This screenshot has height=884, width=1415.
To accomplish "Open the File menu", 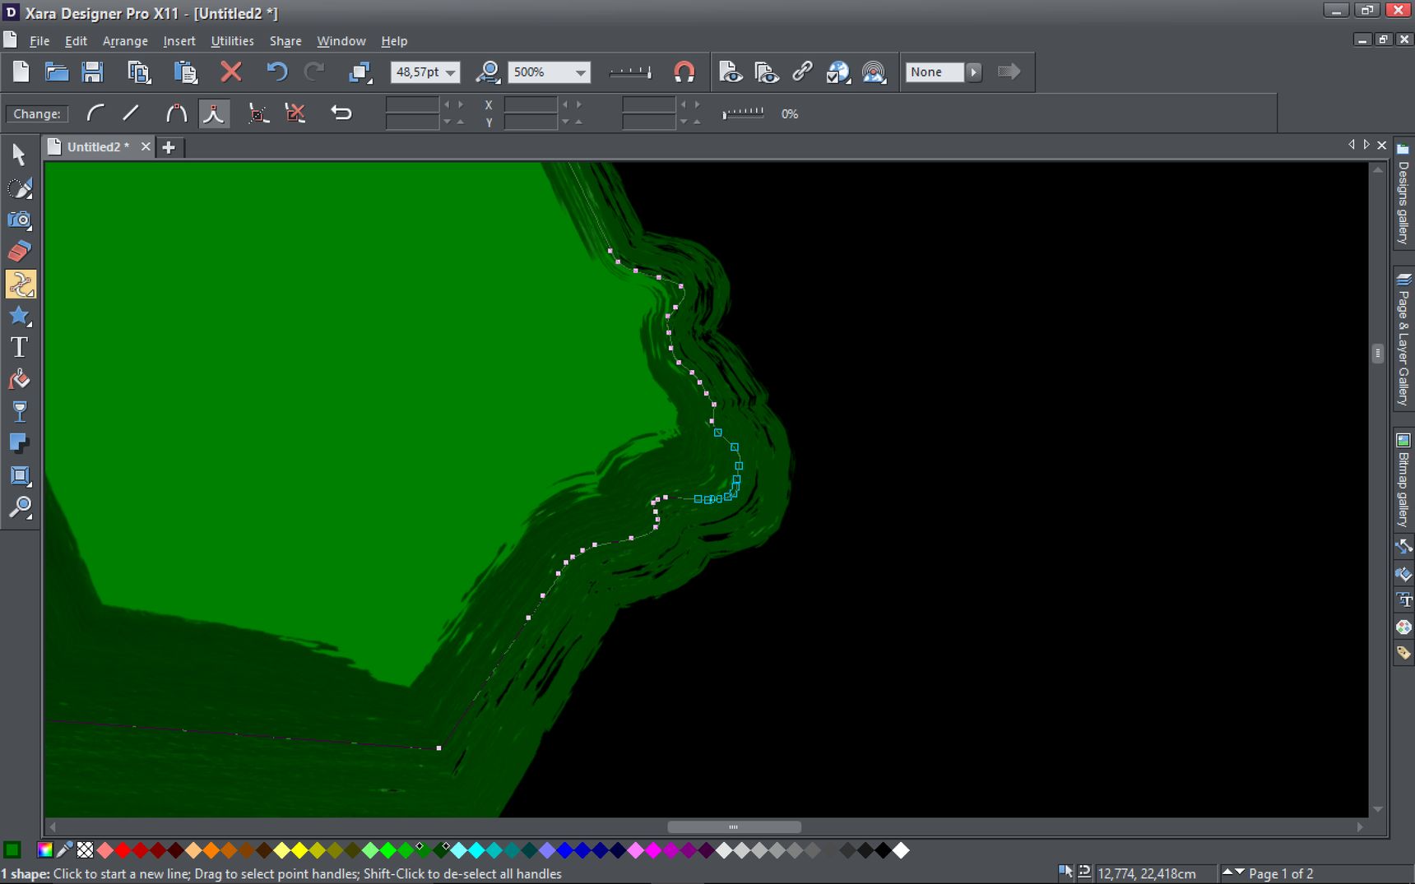I will pos(39,40).
